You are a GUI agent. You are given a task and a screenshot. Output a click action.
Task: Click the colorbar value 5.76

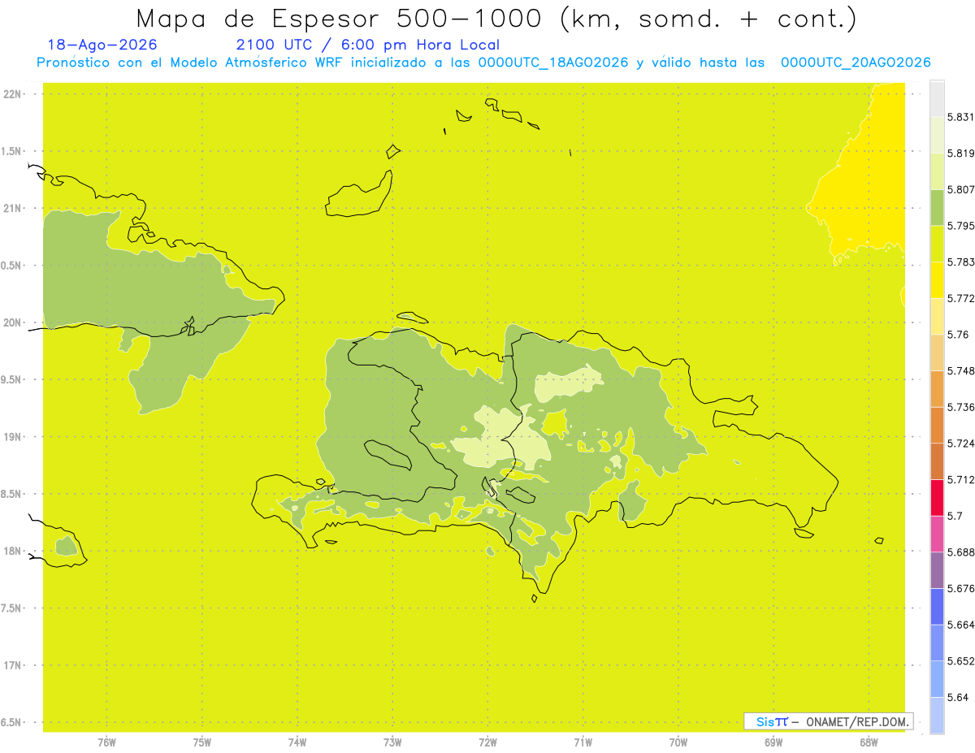point(958,335)
